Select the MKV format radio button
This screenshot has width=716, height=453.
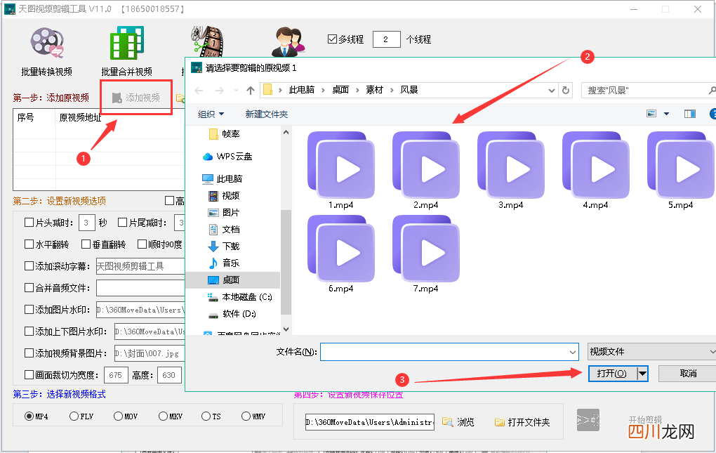click(163, 416)
